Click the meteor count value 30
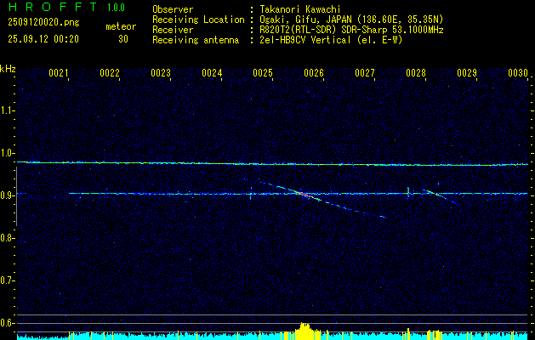535x340 pixels. 123,39
